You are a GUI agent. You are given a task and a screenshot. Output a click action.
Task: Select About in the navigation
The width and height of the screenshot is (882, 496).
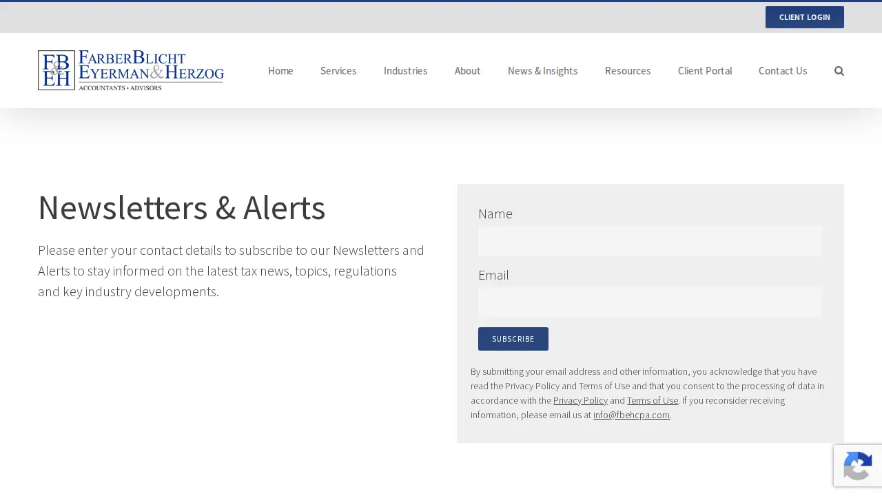(468, 71)
